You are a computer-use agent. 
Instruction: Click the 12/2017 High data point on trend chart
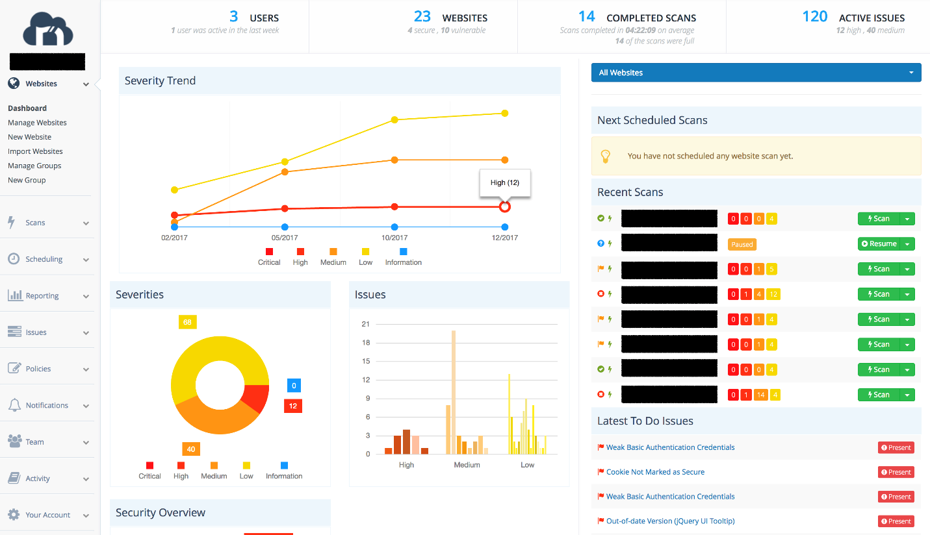504,207
